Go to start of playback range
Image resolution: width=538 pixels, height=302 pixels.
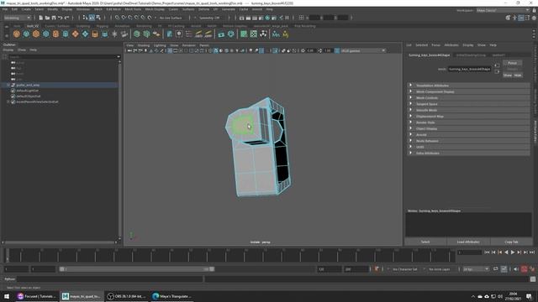click(487, 253)
